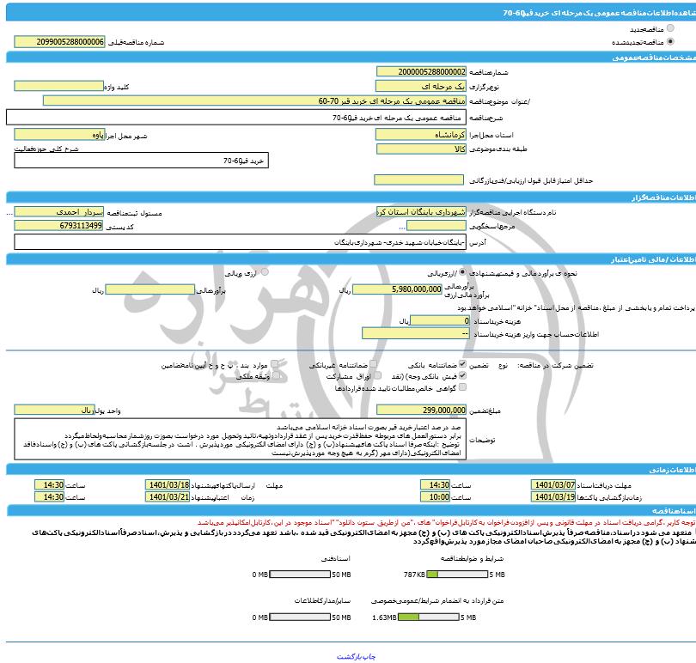
Task: Enable the ضمانتنامه غیربانکی checkbox
Action: 373,364
